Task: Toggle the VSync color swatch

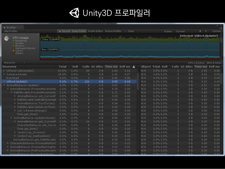Action: pos(13,51)
